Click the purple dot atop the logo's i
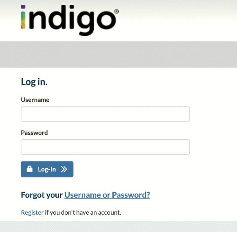 (x=23, y=7)
